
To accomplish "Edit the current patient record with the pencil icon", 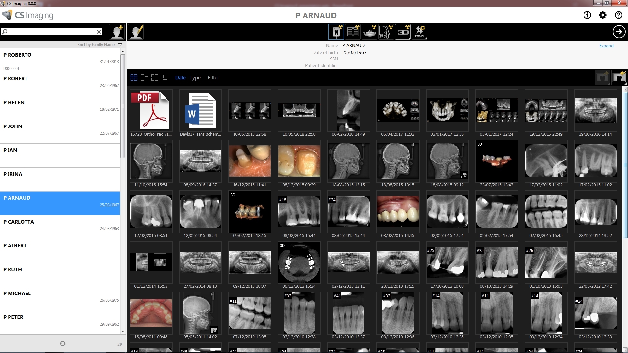I will click(136, 32).
